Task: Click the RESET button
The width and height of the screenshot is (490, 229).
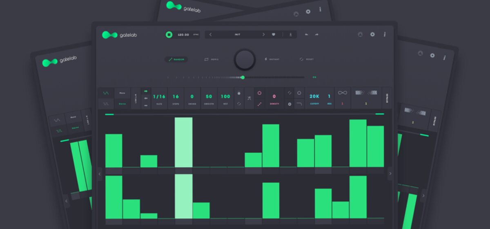Action: click(x=307, y=60)
